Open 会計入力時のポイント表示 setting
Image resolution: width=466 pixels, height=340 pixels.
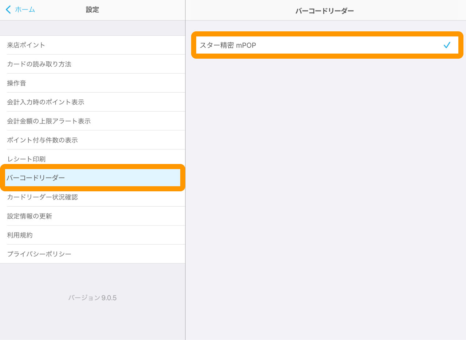coord(92,102)
